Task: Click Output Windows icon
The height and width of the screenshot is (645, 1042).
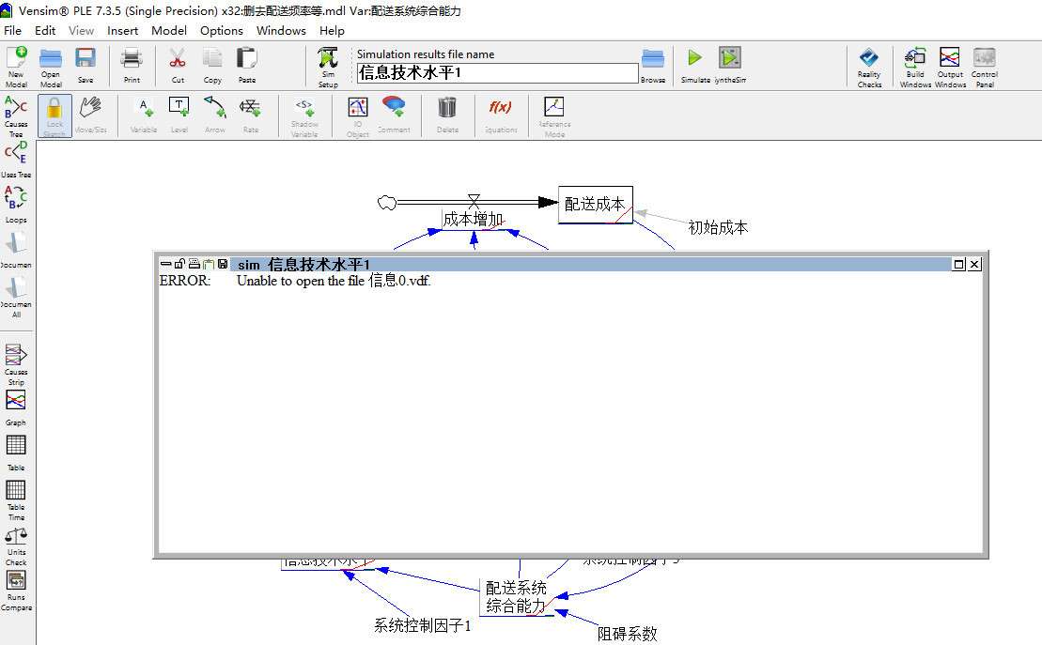Action: pyautogui.click(x=950, y=67)
